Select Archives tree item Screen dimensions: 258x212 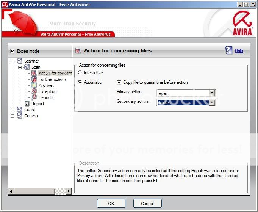point(47,85)
